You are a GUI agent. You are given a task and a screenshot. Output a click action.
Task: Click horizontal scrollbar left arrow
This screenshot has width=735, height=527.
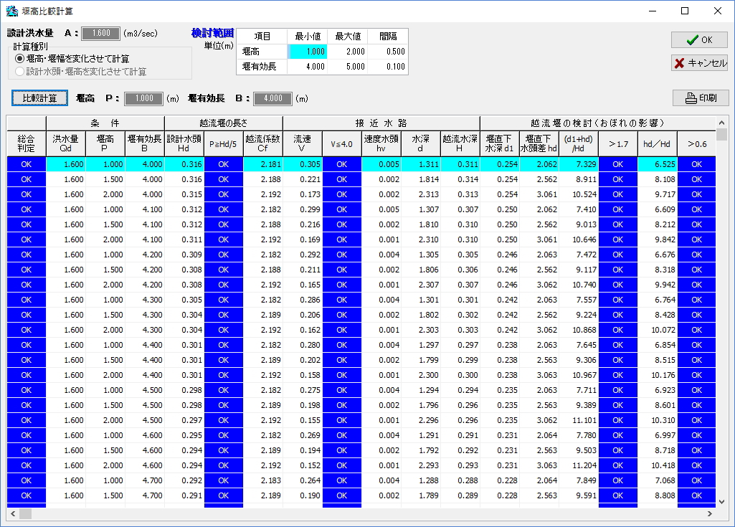(13, 514)
